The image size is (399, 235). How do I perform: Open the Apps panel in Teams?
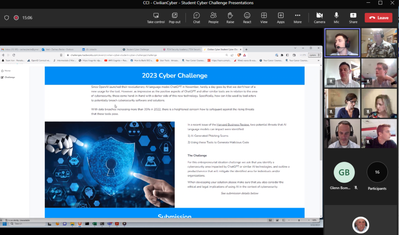click(281, 18)
